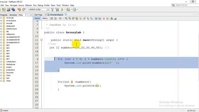Collapse the main method code fold at line 11
Screen dimensions: 199x112
point(41,40)
